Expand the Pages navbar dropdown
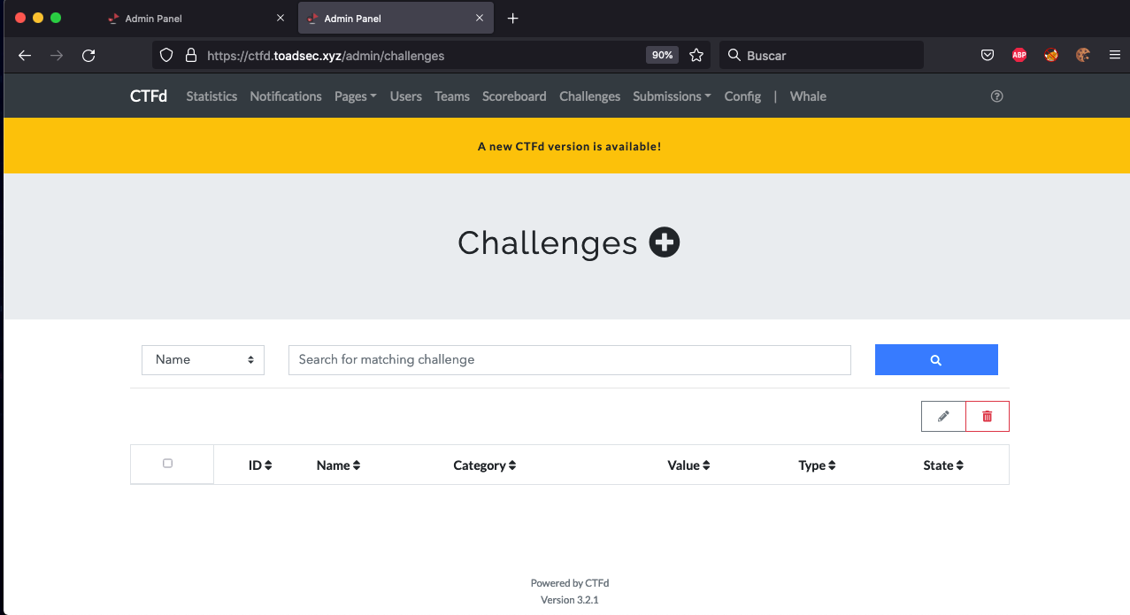This screenshot has width=1130, height=615. pos(356,96)
